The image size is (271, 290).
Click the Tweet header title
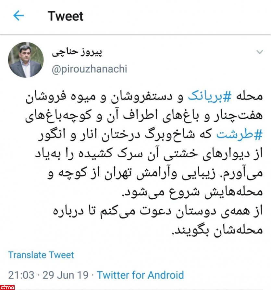click(x=65, y=16)
